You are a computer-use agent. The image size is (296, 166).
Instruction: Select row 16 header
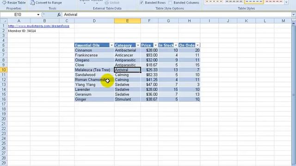[4, 99]
